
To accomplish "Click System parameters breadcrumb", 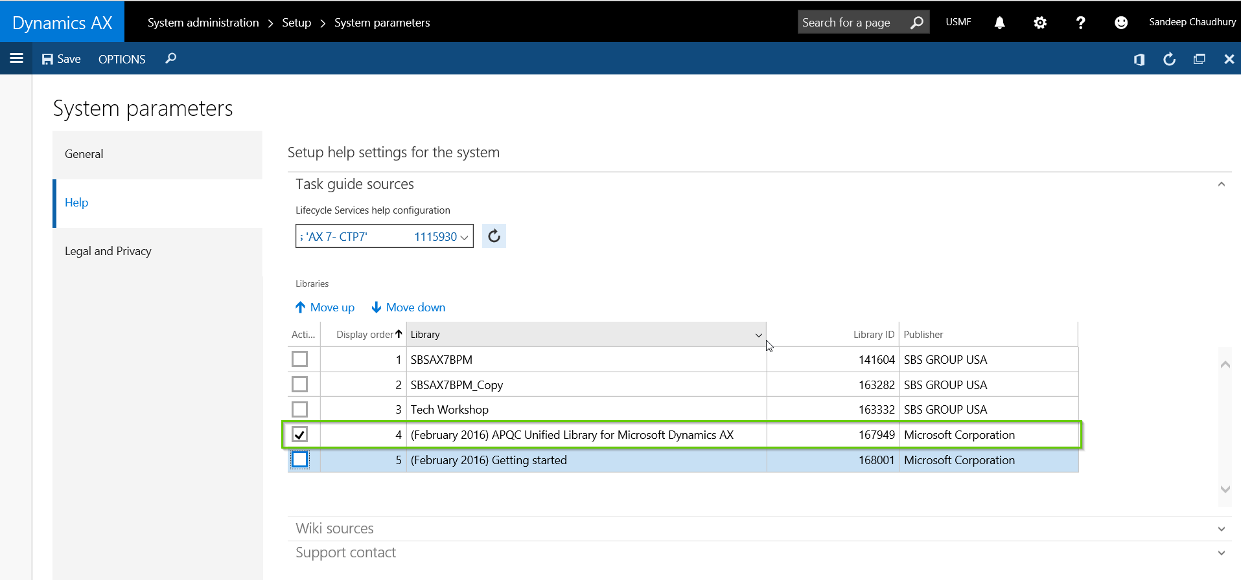I will coord(382,23).
